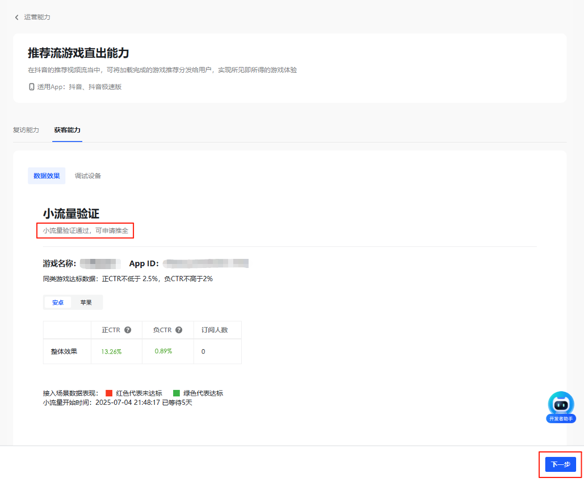The width and height of the screenshot is (584, 482).
Task: Click the back chevron beside 运营能力
Action: (16, 18)
